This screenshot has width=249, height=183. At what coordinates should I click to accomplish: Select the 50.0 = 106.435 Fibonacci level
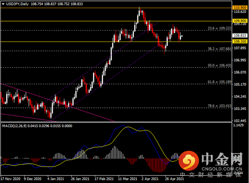[219, 65]
